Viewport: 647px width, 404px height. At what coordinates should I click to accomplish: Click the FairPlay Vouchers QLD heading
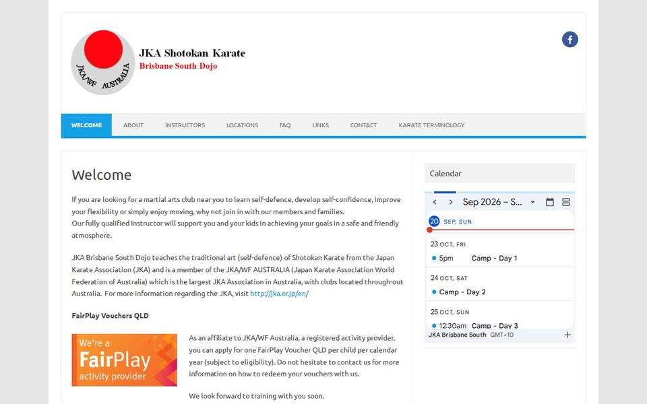click(110, 316)
